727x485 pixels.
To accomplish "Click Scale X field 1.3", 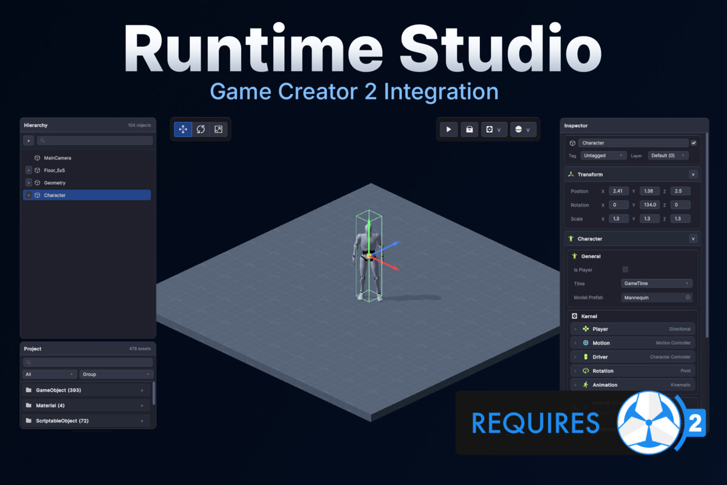I will pyautogui.click(x=619, y=219).
